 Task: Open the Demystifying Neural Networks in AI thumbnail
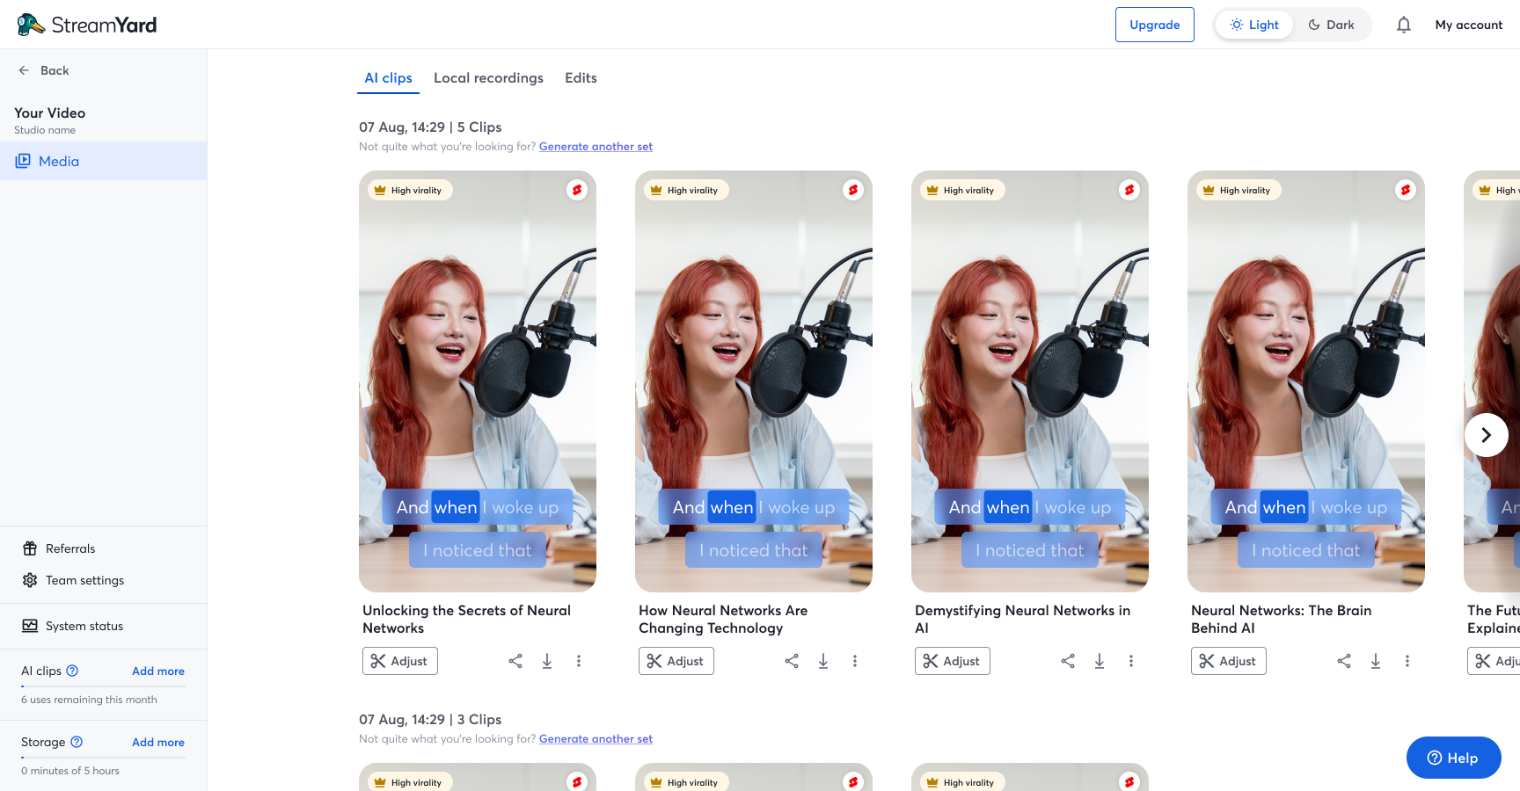[x=1030, y=381]
